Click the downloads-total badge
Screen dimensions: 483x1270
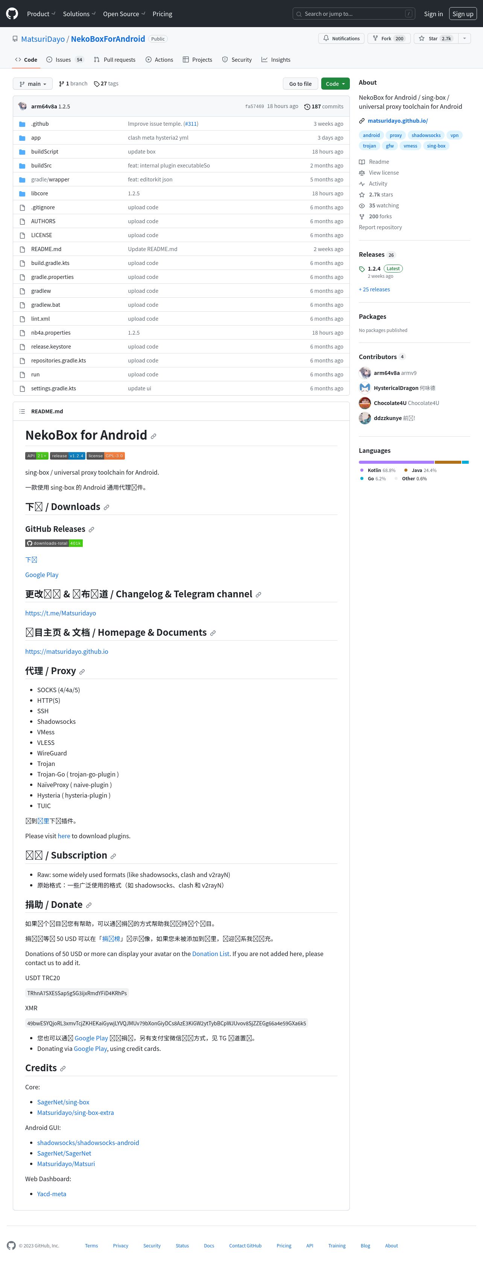click(54, 543)
